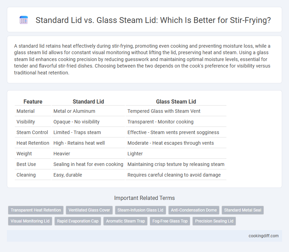Click the Glass Steam Lid column header

[x=176, y=101]
